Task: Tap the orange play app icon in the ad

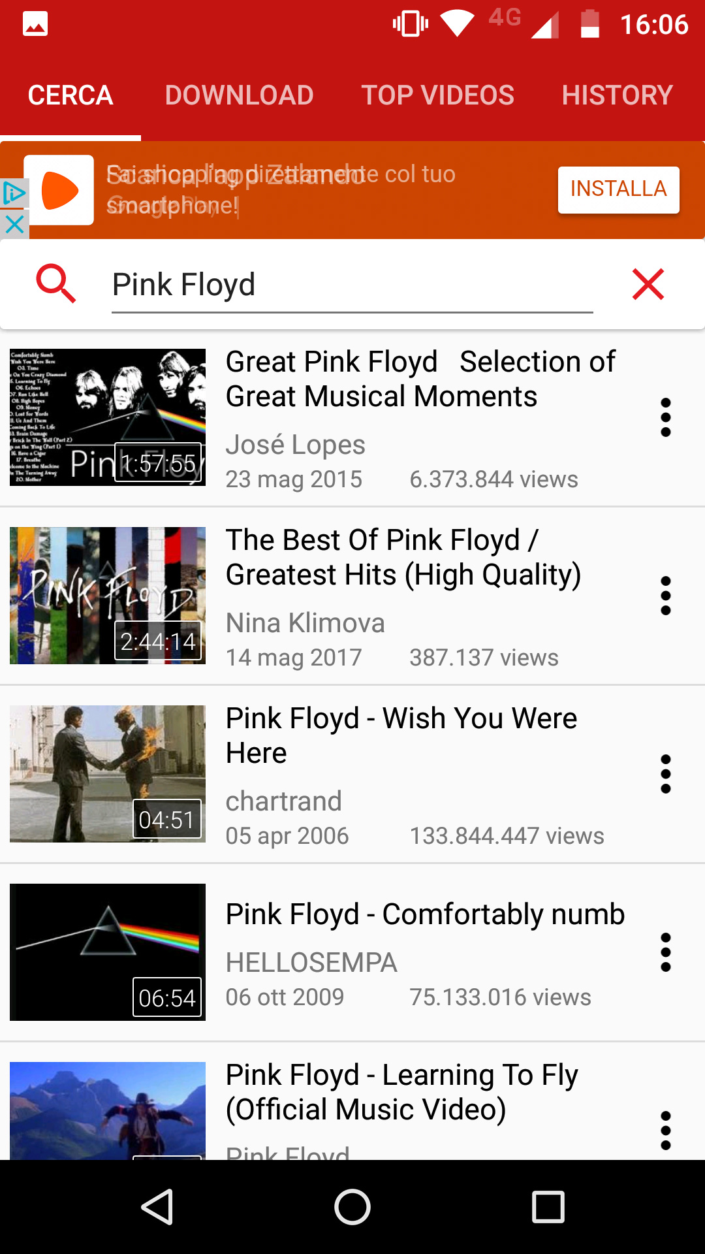Action: tap(59, 190)
